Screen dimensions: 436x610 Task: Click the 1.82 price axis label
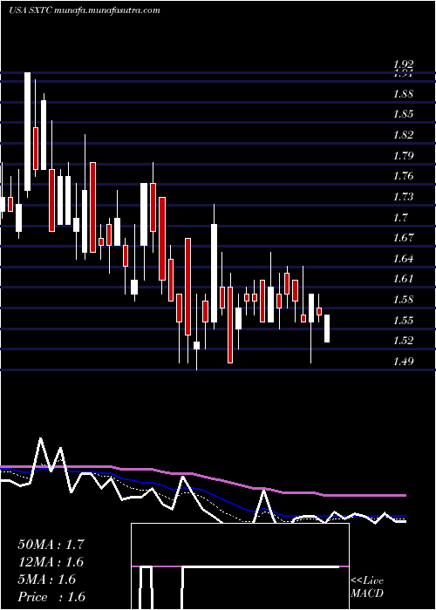click(x=403, y=135)
